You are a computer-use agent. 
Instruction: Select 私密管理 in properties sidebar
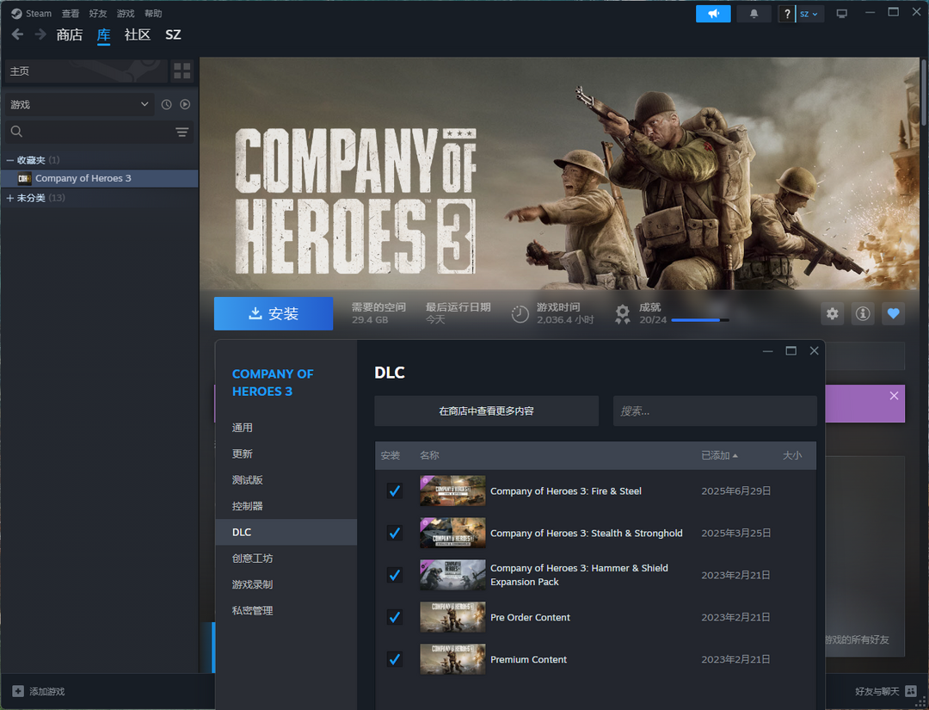286,610
